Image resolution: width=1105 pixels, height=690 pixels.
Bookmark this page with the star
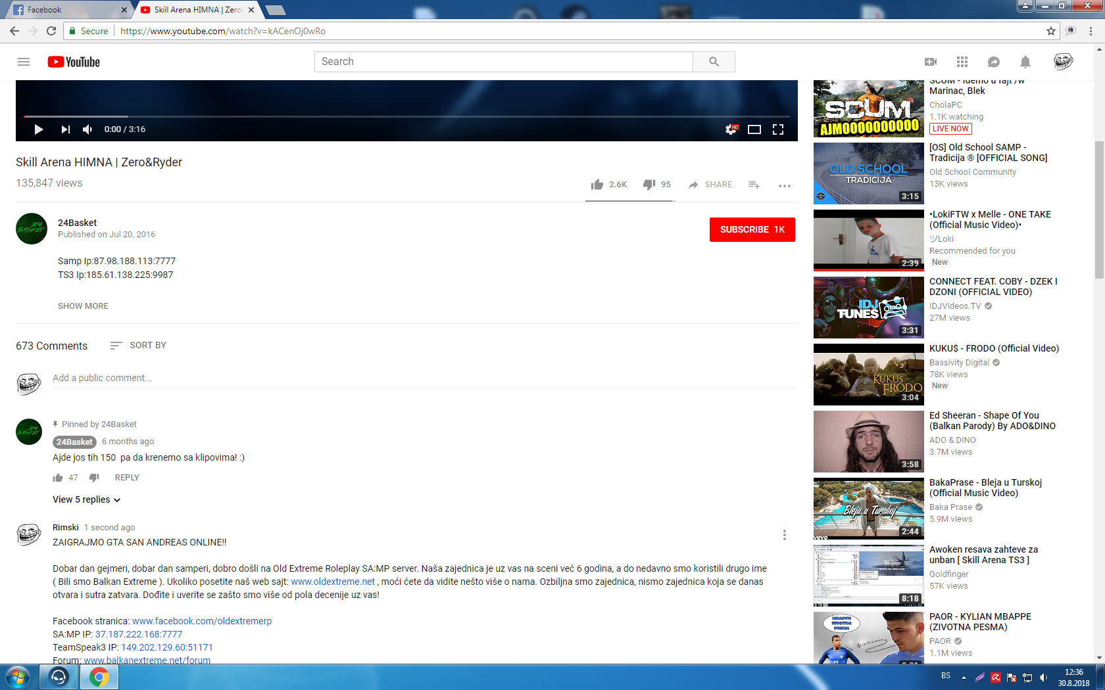click(1051, 31)
